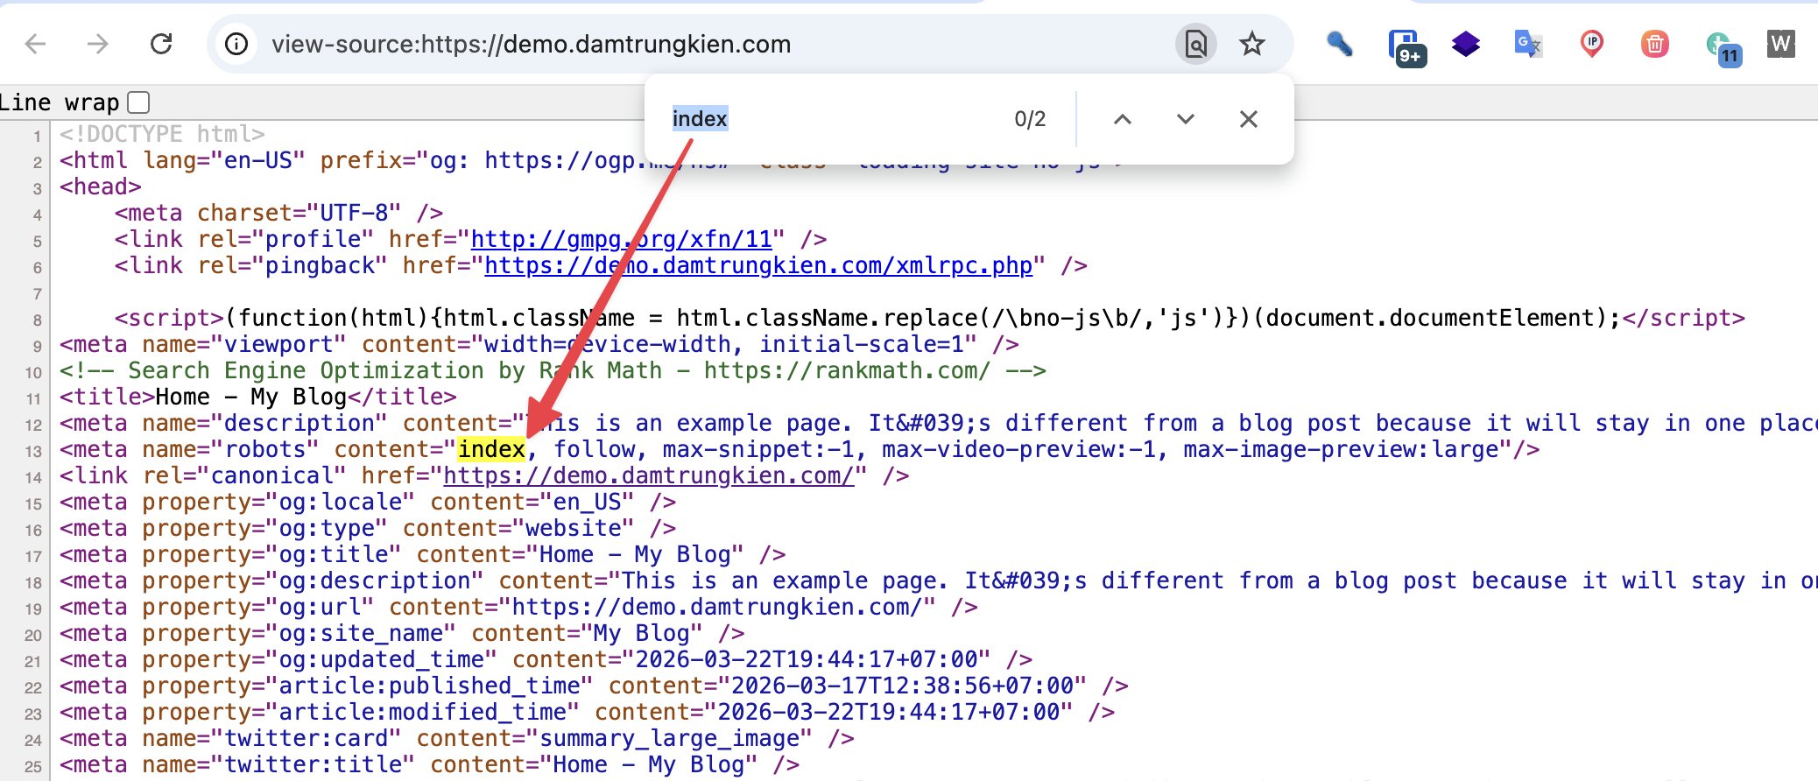Click the browser back arrow
The width and height of the screenshot is (1818, 781).
pos(35,44)
